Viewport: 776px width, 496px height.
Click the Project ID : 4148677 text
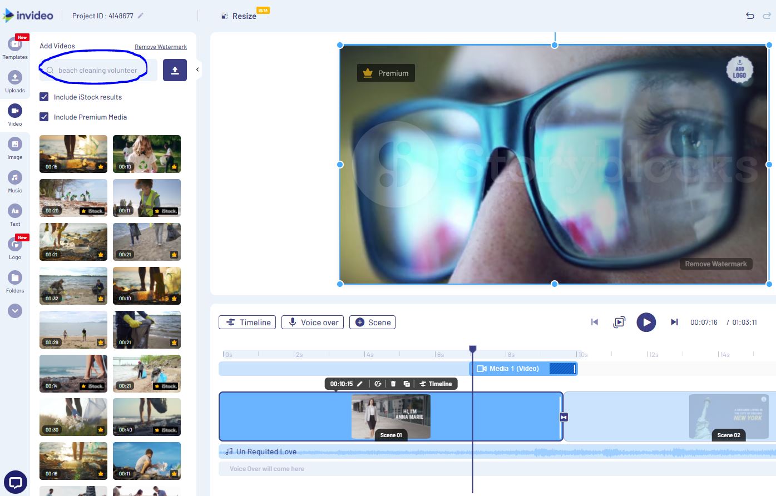click(x=103, y=16)
